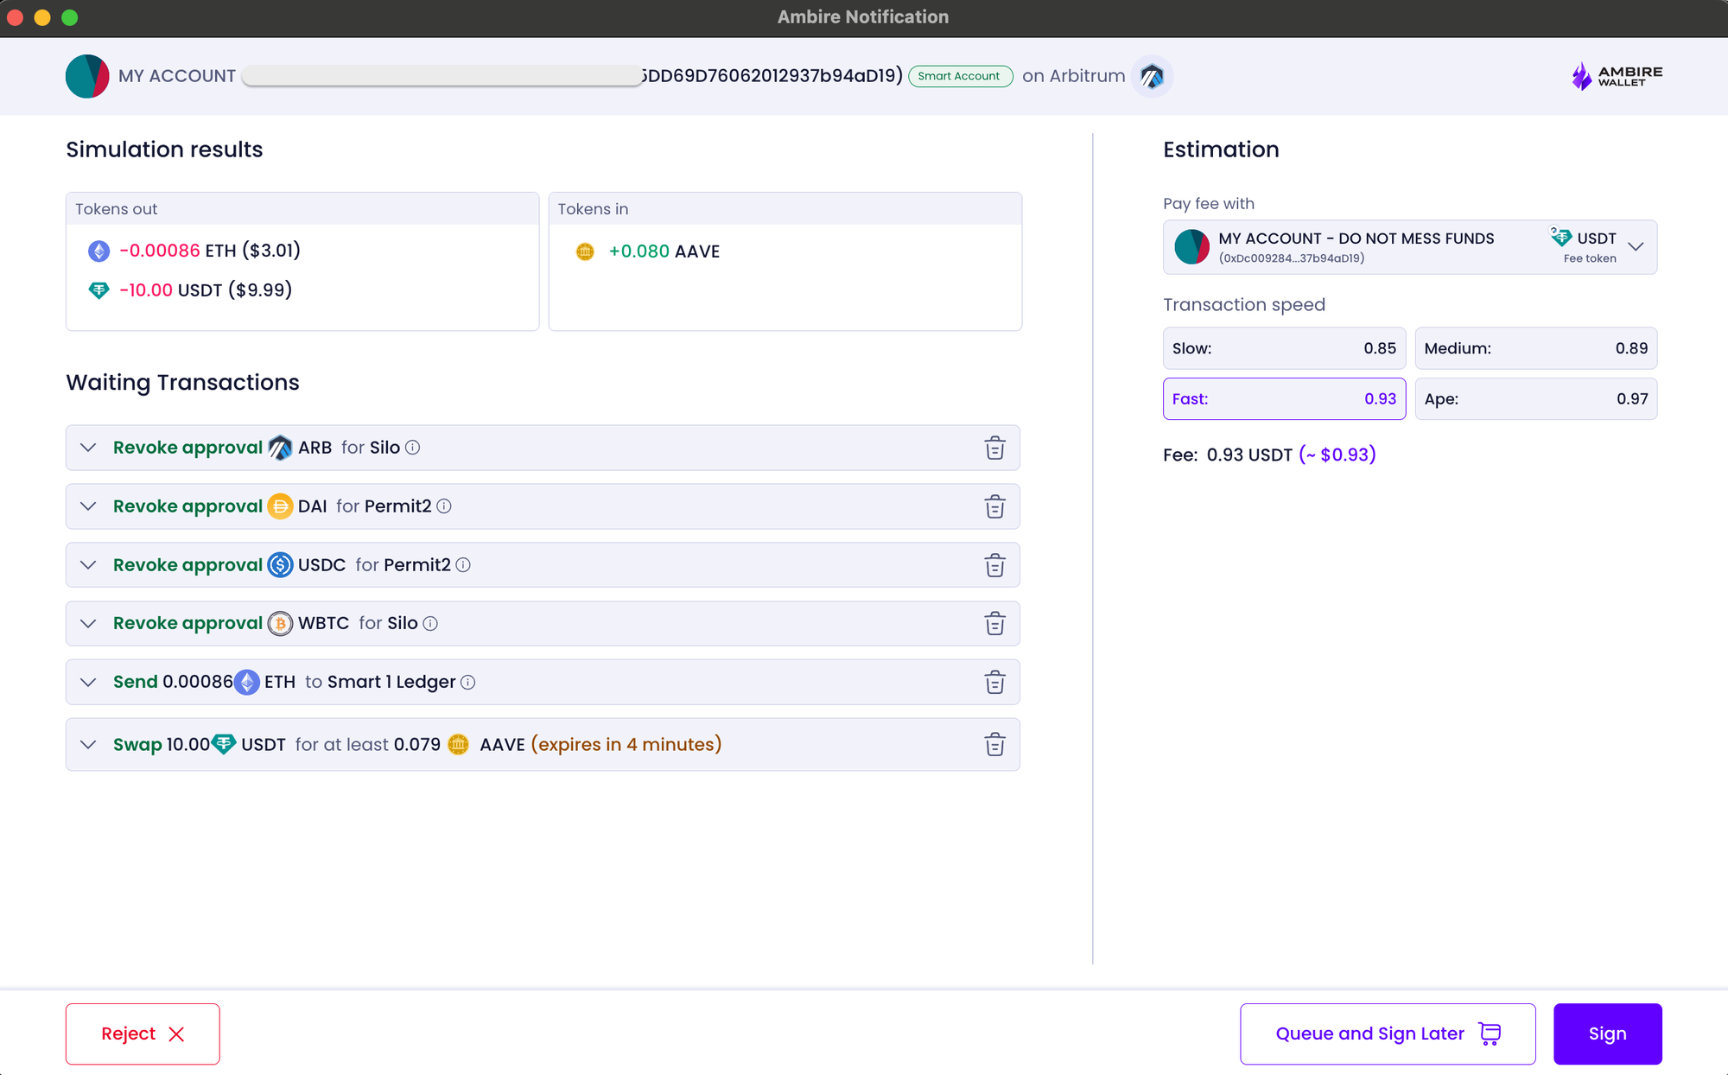The image size is (1728, 1075).
Task: Click the My Account avatar in header
Action: coord(87,76)
